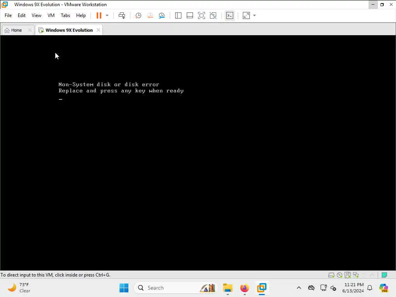Open the network status tray icon
Viewport: 396px width, 297px height.
tap(323, 288)
